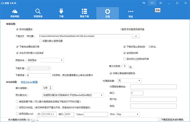This screenshot has width=190, height=122.
Task: Click the 密码 input field
Action: pos(153,106)
